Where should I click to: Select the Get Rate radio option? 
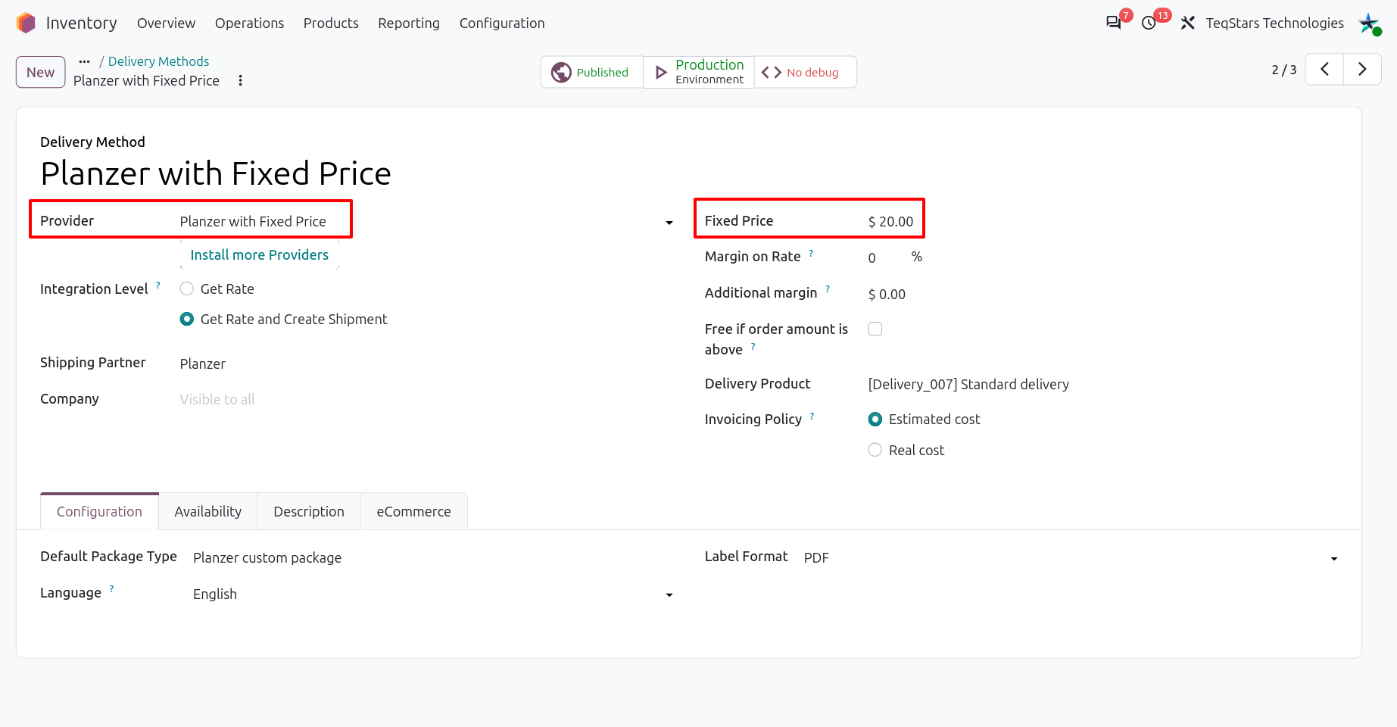(187, 289)
